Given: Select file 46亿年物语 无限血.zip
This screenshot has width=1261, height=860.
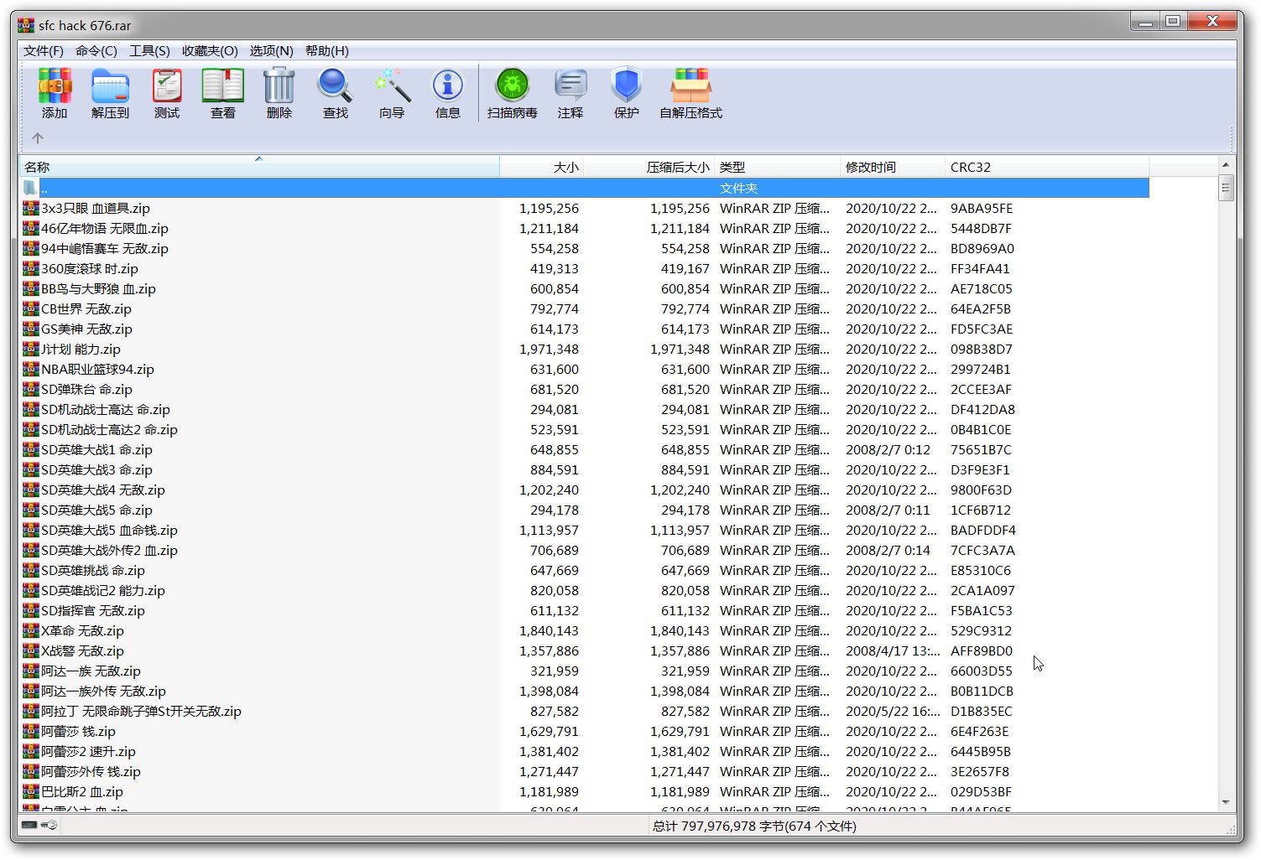Looking at the screenshot, I should click(x=105, y=228).
